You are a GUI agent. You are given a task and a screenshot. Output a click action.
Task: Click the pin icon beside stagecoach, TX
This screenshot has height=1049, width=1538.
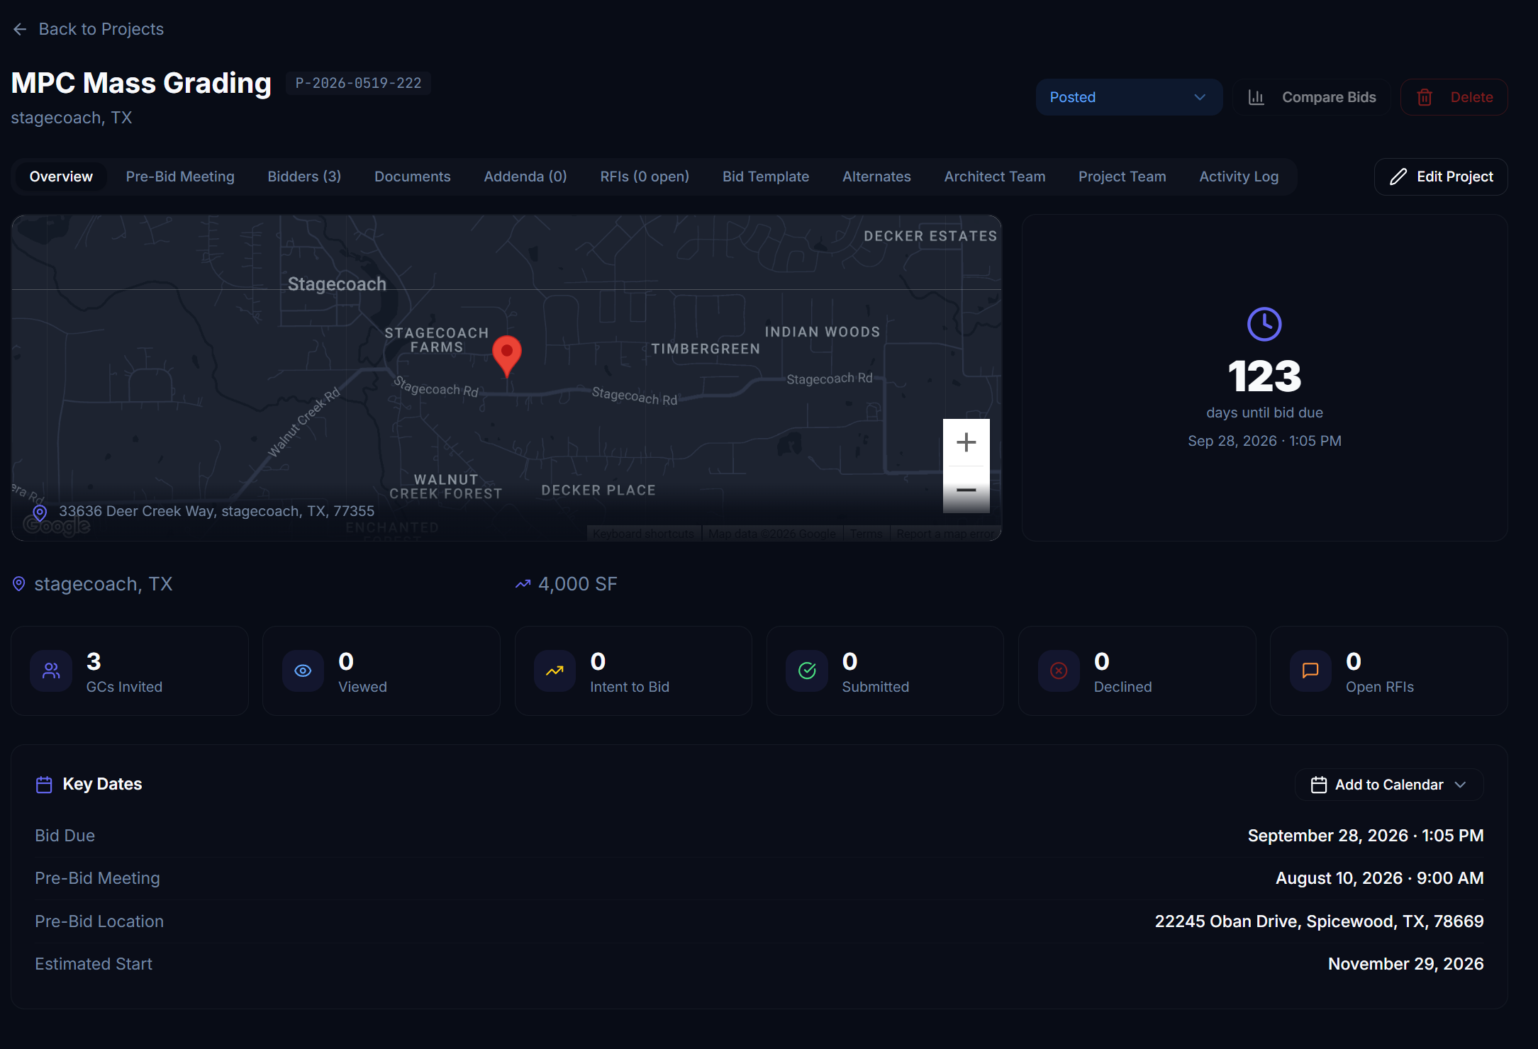point(19,584)
